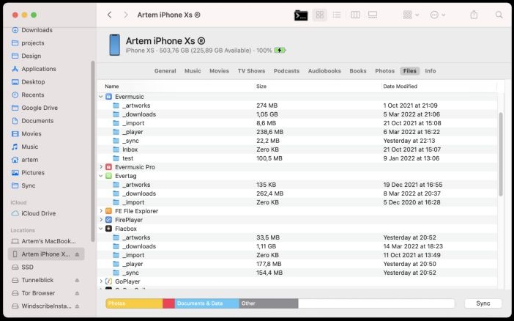The width and height of the screenshot is (514, 321).
Task: Switch to icon grid view
Action: [x=319, y=15]
